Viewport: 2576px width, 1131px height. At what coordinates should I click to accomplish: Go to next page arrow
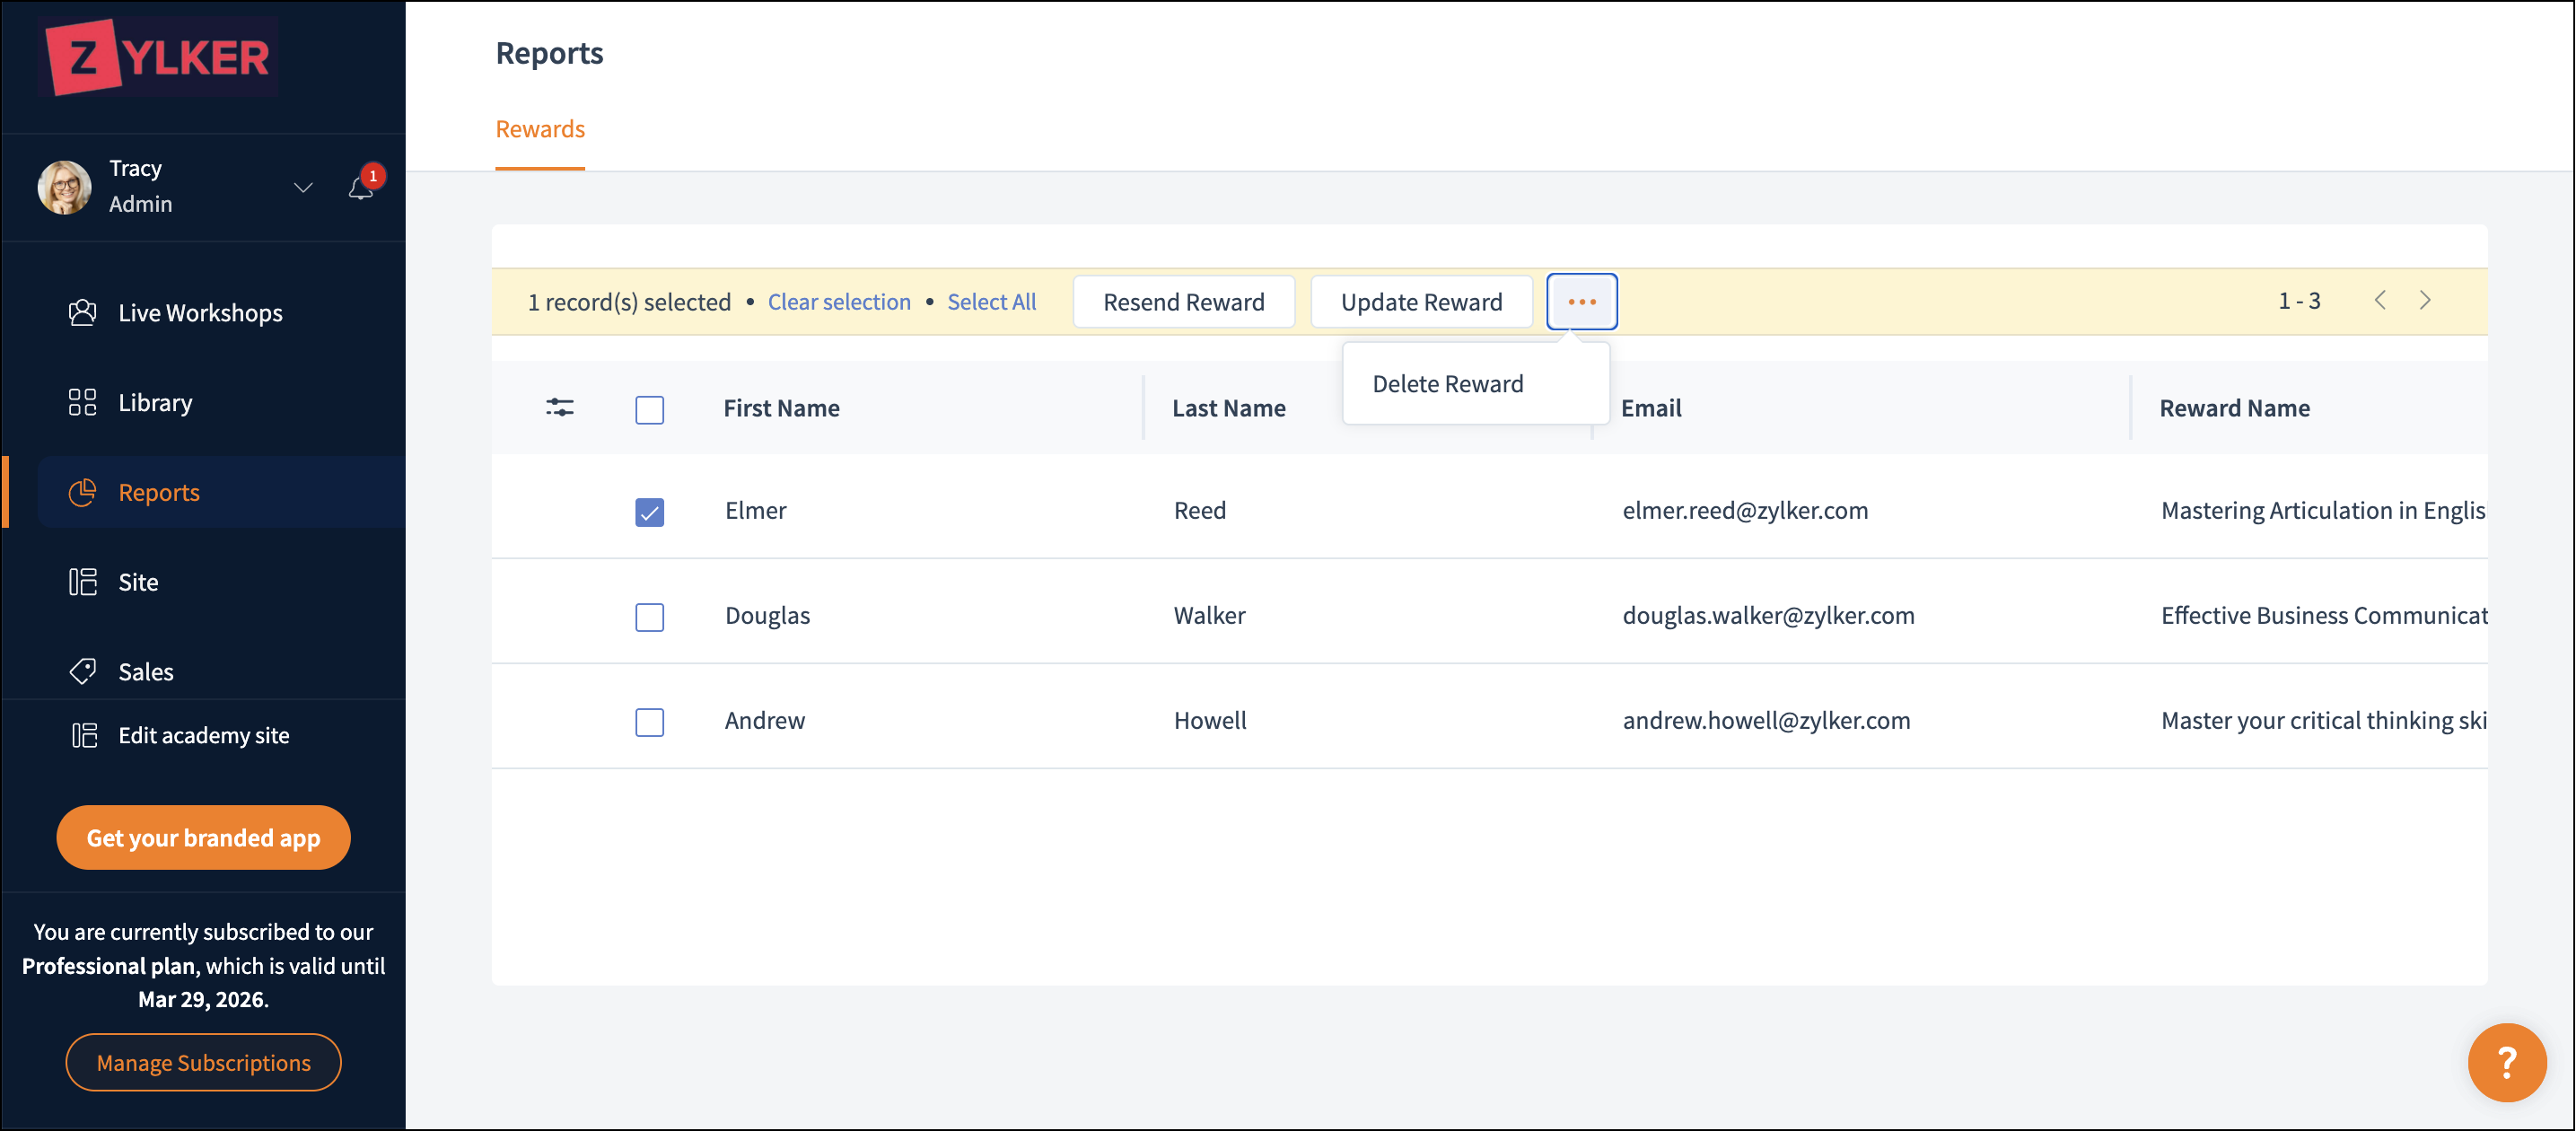pos(2424,300)
